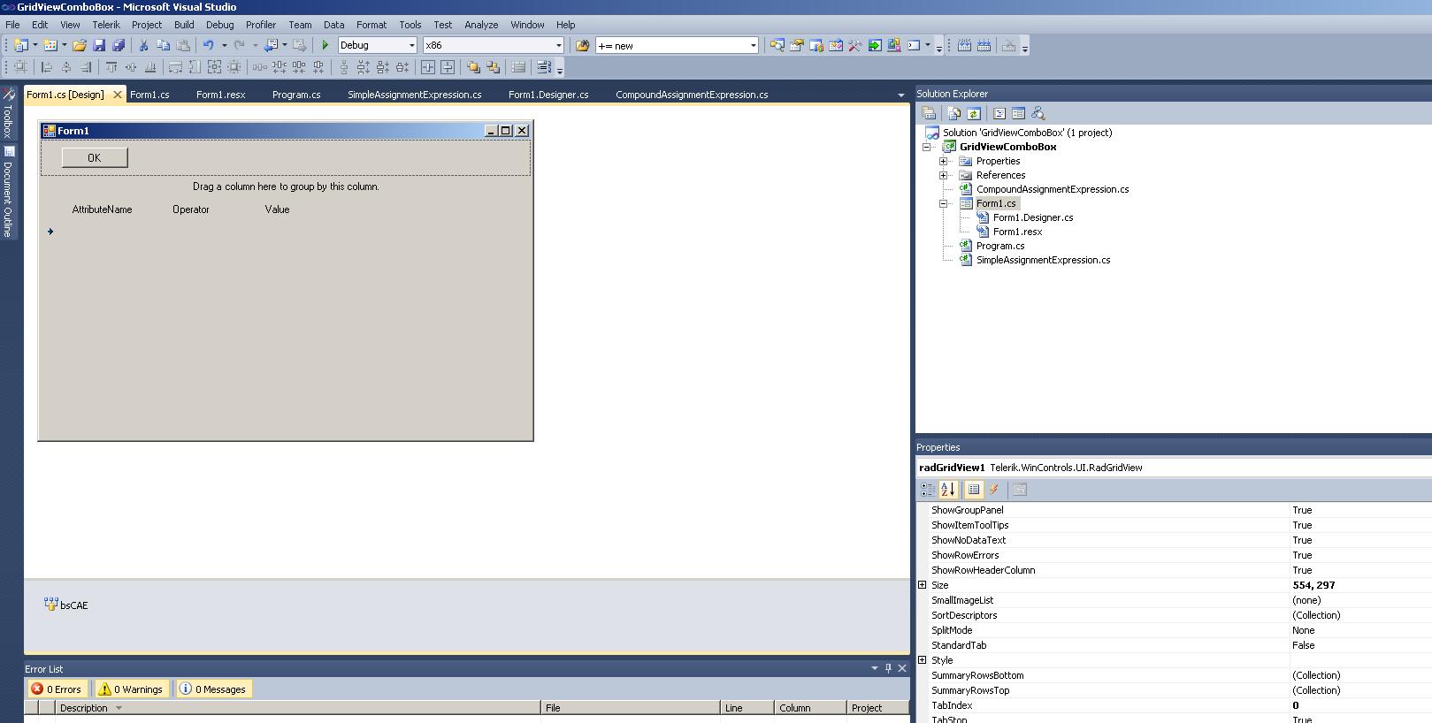The height and width of the screenshot is (723, 1432).
Task: Click Center Horizontally layout icon
Action: 428,67
